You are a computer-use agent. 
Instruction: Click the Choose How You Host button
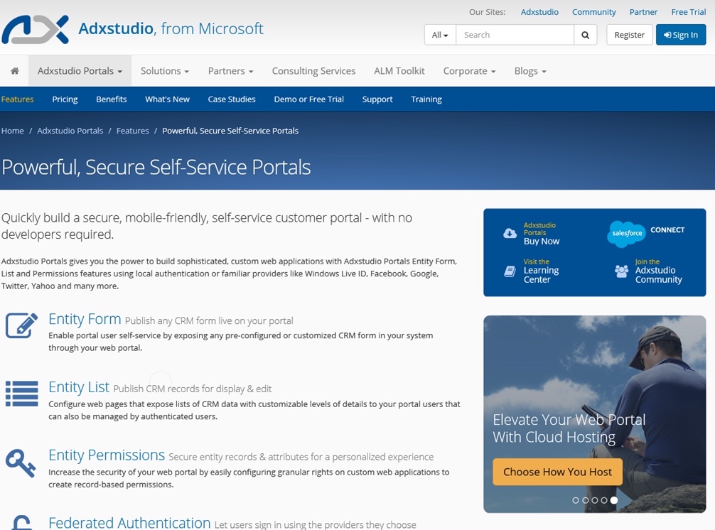557,471
